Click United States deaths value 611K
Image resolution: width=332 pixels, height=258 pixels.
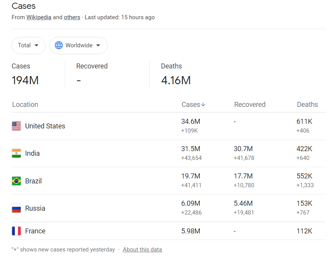pyautogui.click(x=304, y=122)
